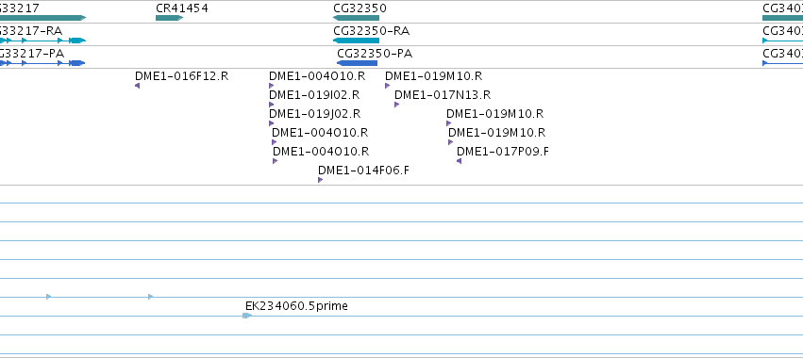
Task: Click the DME1-014F06.F arrowhead marker
Action: pyautogui.click(x=321, y=180)
